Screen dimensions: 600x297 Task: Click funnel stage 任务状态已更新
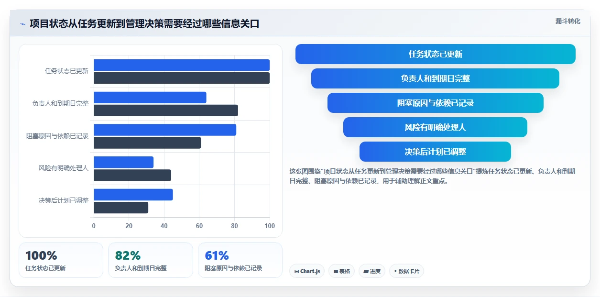[436, 54]
